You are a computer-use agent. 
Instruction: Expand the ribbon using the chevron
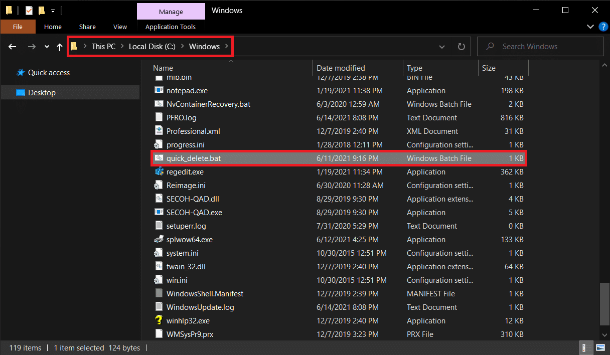[590, 27]
